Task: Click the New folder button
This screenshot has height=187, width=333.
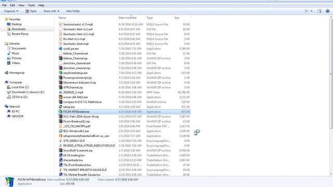Action: [x=73, y=11]
